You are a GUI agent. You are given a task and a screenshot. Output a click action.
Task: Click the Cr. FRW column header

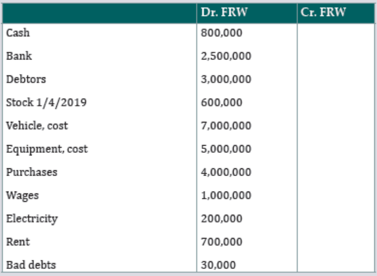pyautogui.click(x=323, y=12)
